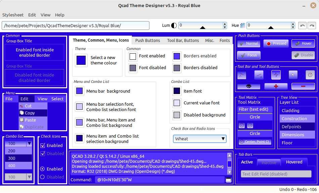Screen dimensions: 319x193
Task: Click the Font enabled colour swatch
Action: coord(133,56)
